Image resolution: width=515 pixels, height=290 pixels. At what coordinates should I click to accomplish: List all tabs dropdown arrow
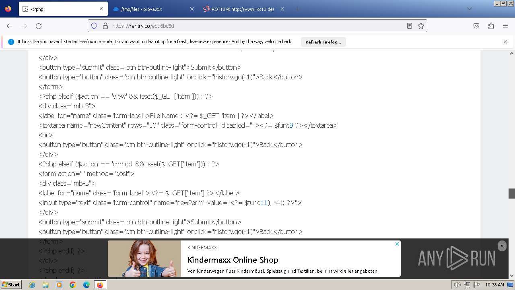click(x=469, y=9)
